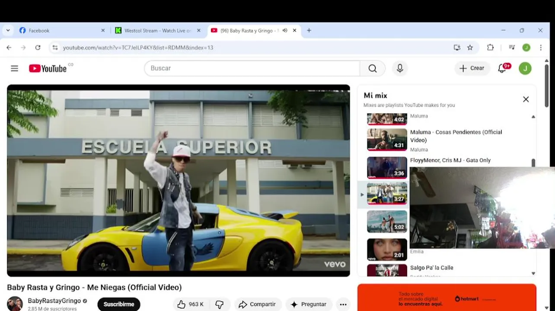Open more actions three-dot menu
The width and height of the screenshot is (555, 311).
tap(343, 305)
